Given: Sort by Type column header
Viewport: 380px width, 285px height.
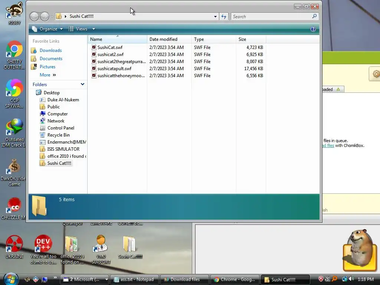Looking at the screenshot, I should 214,39.
